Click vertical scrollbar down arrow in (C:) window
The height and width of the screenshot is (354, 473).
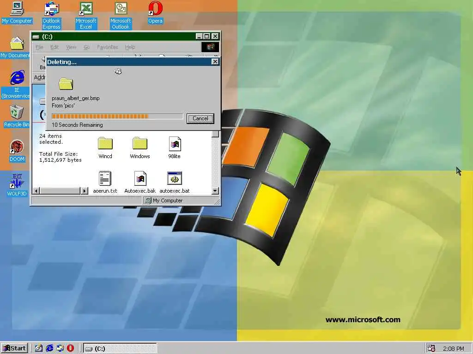(215, 190)
